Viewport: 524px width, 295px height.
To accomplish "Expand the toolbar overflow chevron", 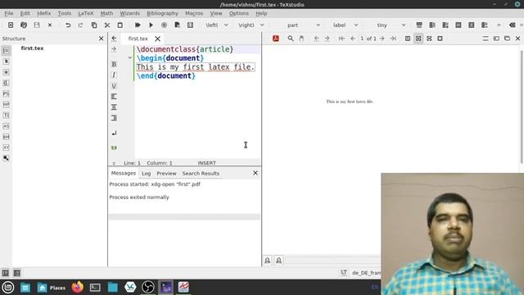I will click(499, 25).
